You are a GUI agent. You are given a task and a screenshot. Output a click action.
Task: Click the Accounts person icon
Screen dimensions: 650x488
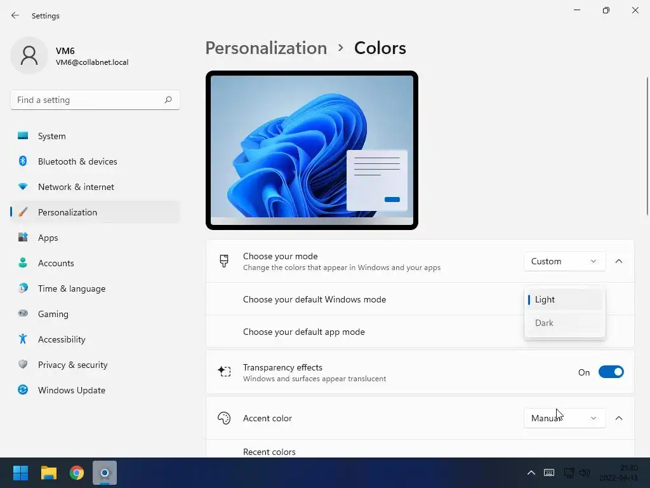23,262
